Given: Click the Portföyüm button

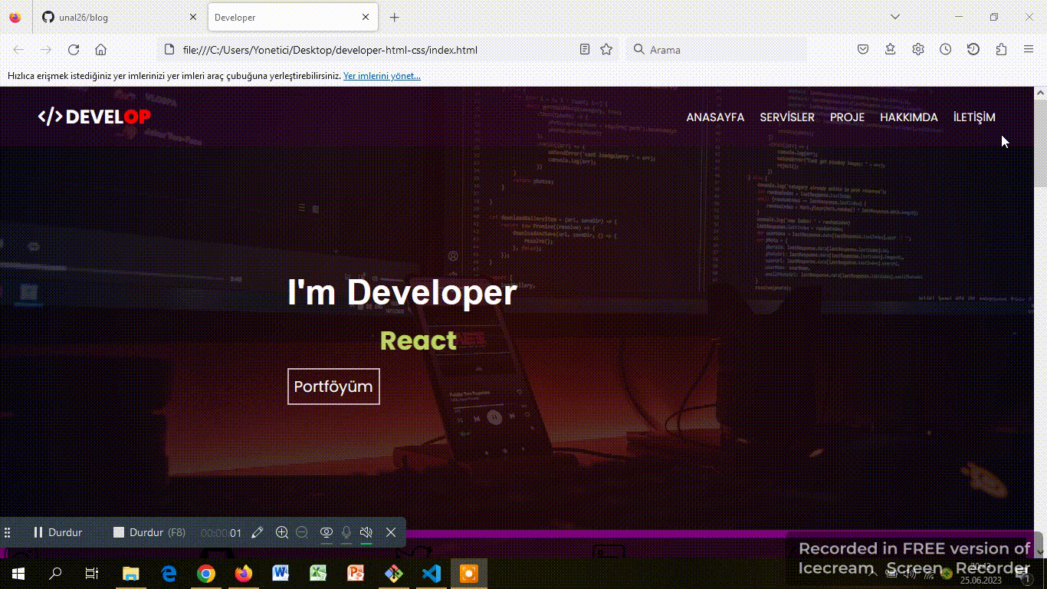Looking at the screenshot, I should pyautogui.click(x=333, y=386).
